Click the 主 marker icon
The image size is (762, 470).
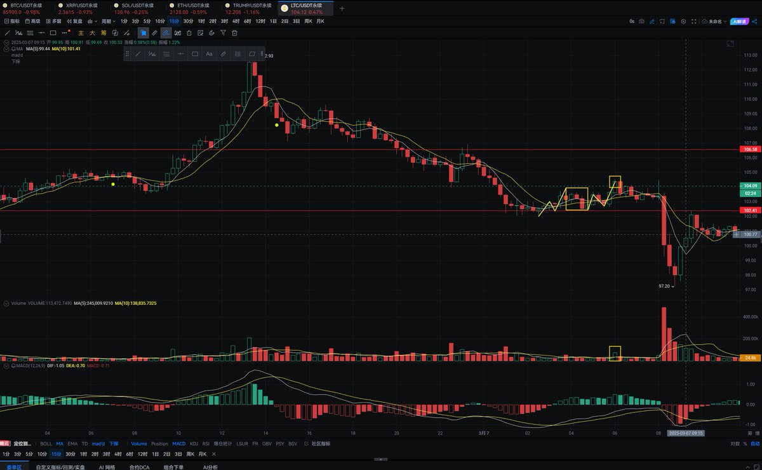point(81,32)
